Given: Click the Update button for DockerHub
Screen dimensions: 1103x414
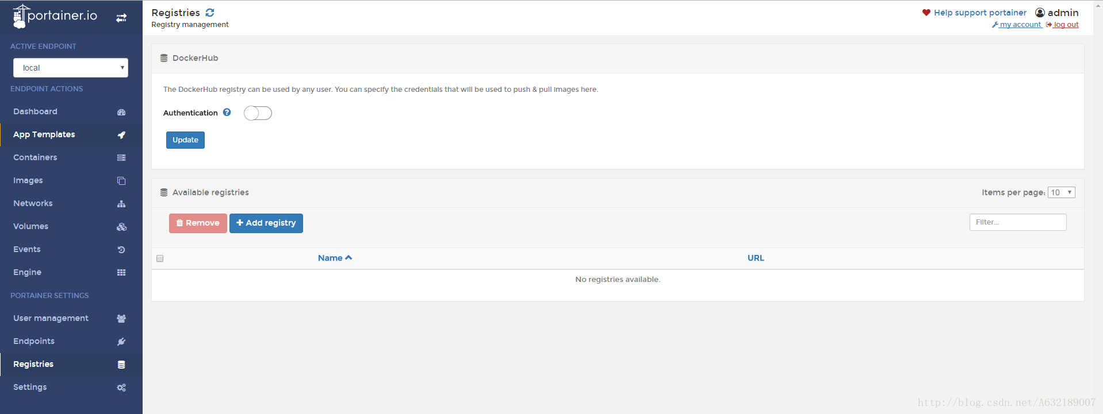Looking at the screenshot, I should click(x=185, y=140).
